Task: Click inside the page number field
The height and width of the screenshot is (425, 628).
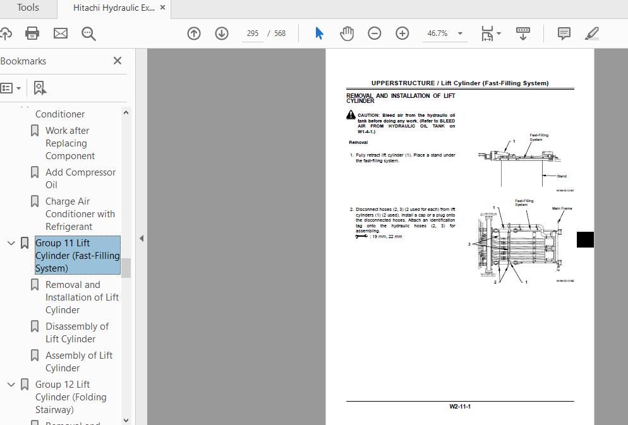Action: pos(252,33)
